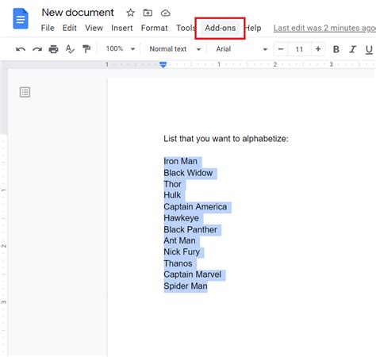376x357 pixels.
Task: Decrease font size with minus button
Action: pyautogui.click(x=281, y=49)
